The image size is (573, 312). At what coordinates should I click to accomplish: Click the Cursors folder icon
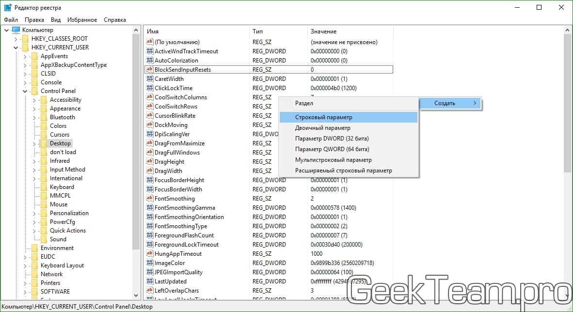coord(44,135)
